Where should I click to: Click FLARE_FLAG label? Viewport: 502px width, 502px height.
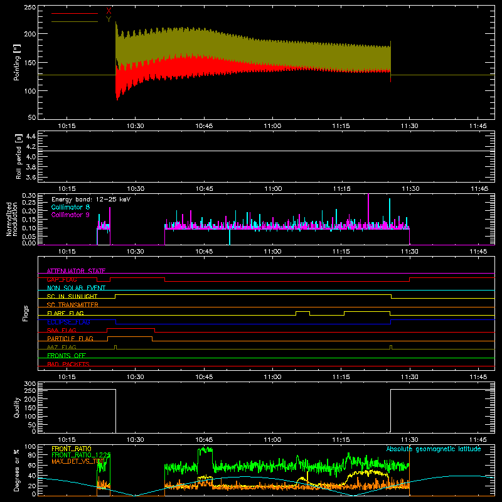point(65,313)
